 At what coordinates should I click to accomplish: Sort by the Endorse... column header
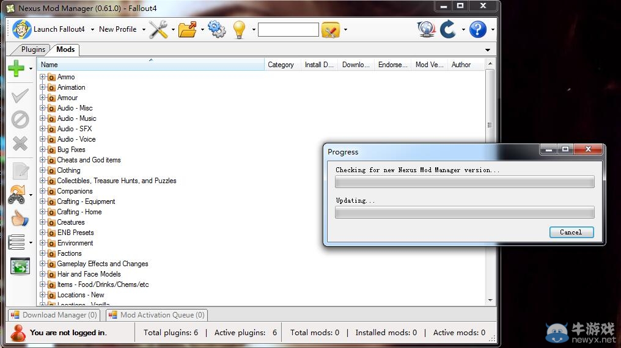point(393,65)
